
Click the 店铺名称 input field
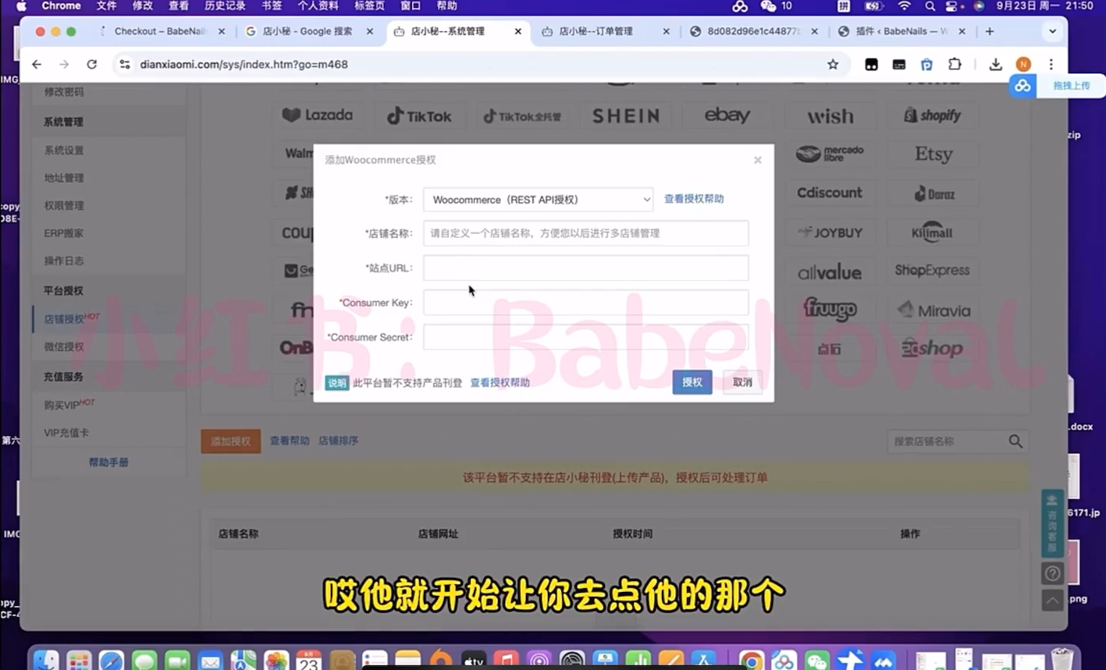(x=585, y=233)
